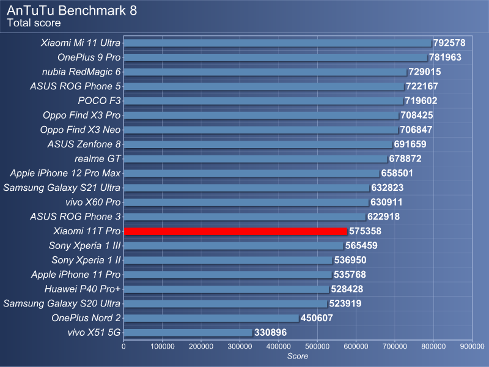Select the 'Huawei P40 Pro+' label
The image size is (489, 367).
point(83,289)
